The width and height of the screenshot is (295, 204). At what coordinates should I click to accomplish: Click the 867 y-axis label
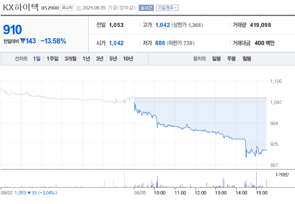click(274, 165)
